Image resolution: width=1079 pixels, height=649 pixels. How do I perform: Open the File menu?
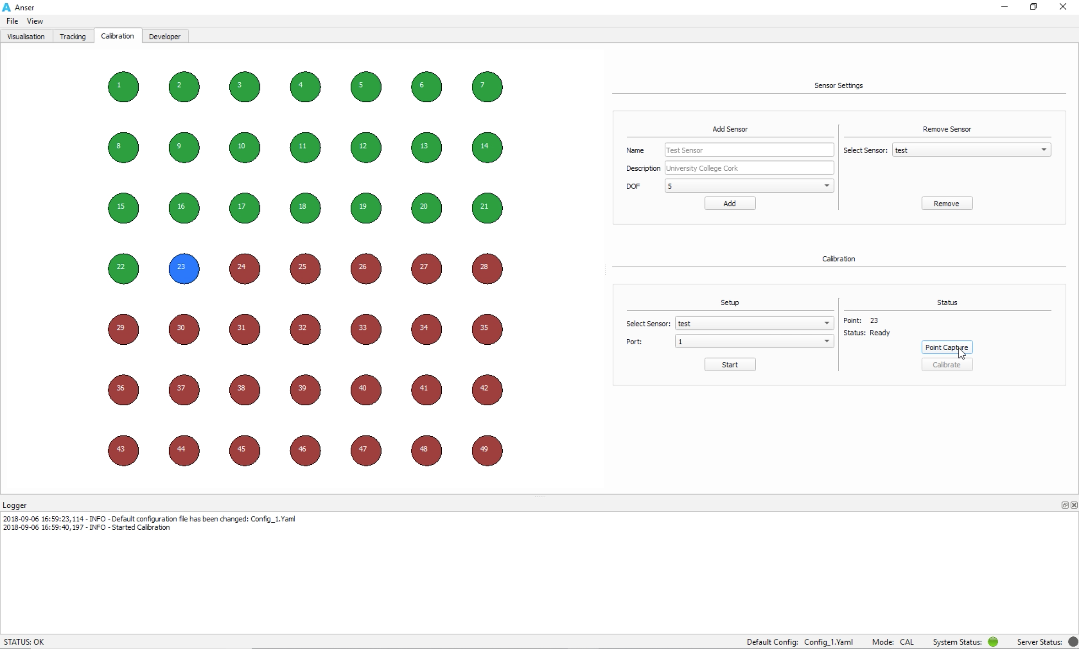pos(11,21)
